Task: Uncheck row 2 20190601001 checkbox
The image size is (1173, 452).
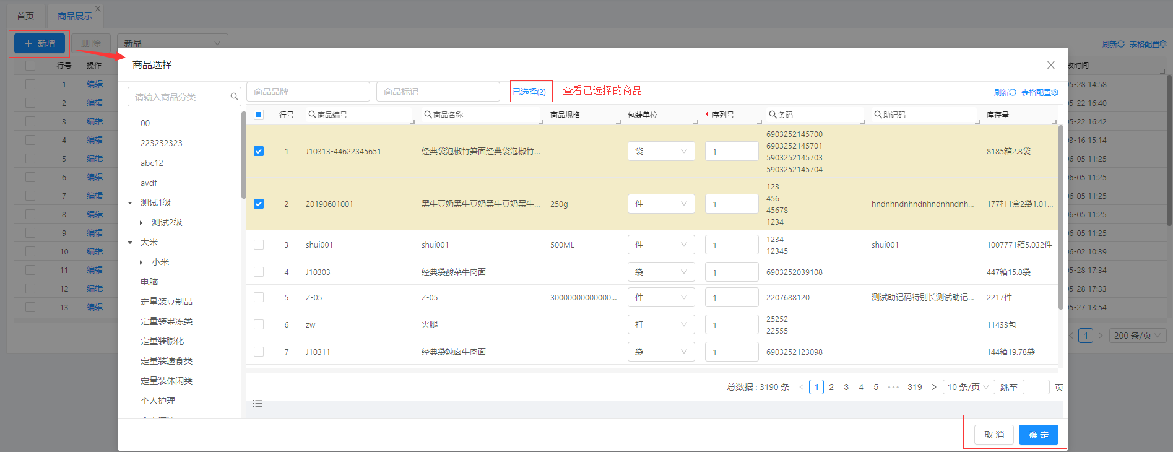Action: [259, 204]
